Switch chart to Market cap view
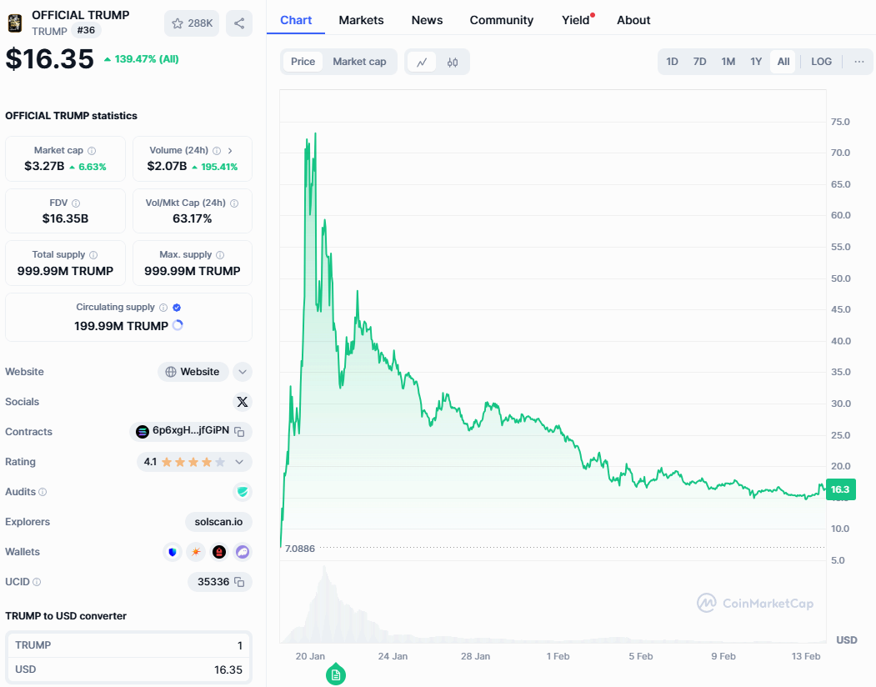The width and height of the screenshot is (876, 687). click(359, 62)
